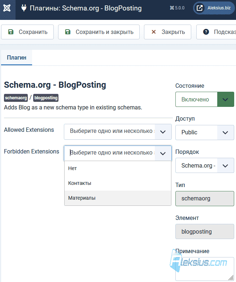Click the plug icon in the page title
Viewport: 236px width, 282px height.
pyautogui.click(x=24, y=8)
